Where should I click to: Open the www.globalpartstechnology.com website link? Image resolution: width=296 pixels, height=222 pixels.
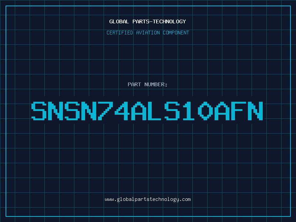coord(148,199)
